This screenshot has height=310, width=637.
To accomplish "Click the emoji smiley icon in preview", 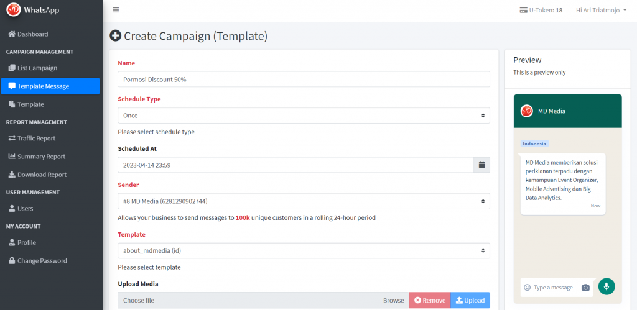I will coord(527,288).
